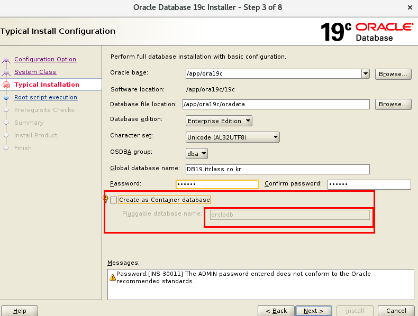This screenshot has width=418, height=316.
Task: Click the Next button
Action: 313,311
